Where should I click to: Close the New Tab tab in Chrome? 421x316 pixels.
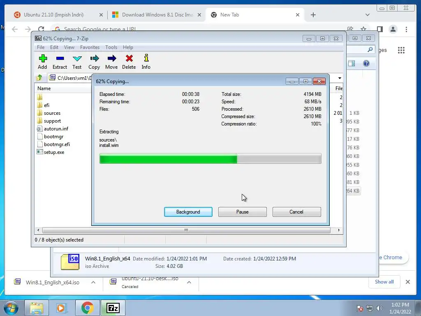click(298, 15)
